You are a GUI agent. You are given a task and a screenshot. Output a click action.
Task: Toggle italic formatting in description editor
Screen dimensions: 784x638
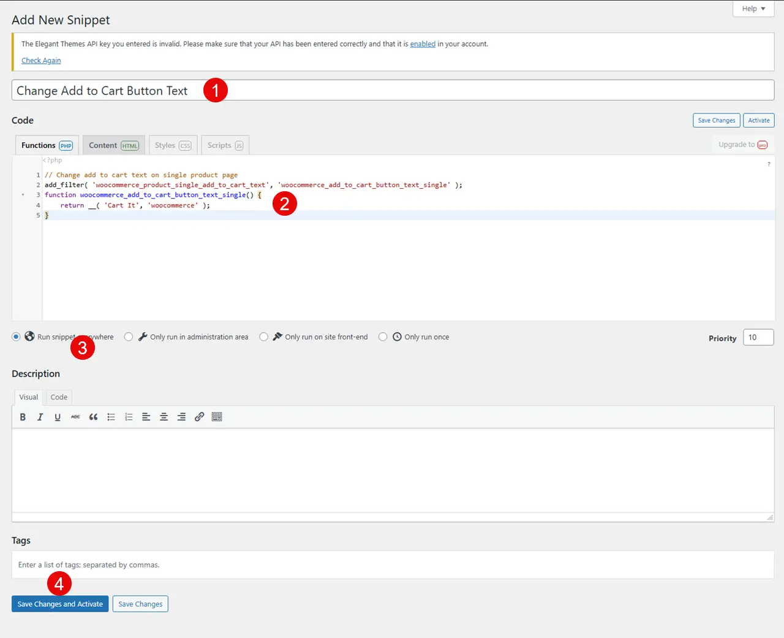coord(40,417)
